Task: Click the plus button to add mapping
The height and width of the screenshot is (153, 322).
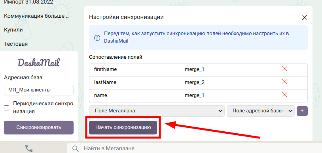Action: 302,111
